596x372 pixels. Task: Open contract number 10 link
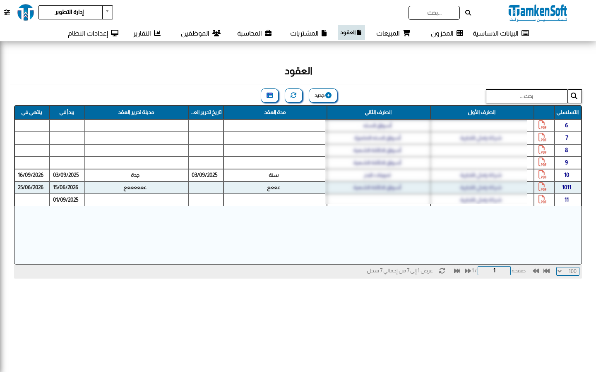point(566,175)
